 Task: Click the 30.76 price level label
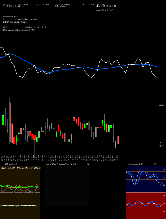[161, 143]
